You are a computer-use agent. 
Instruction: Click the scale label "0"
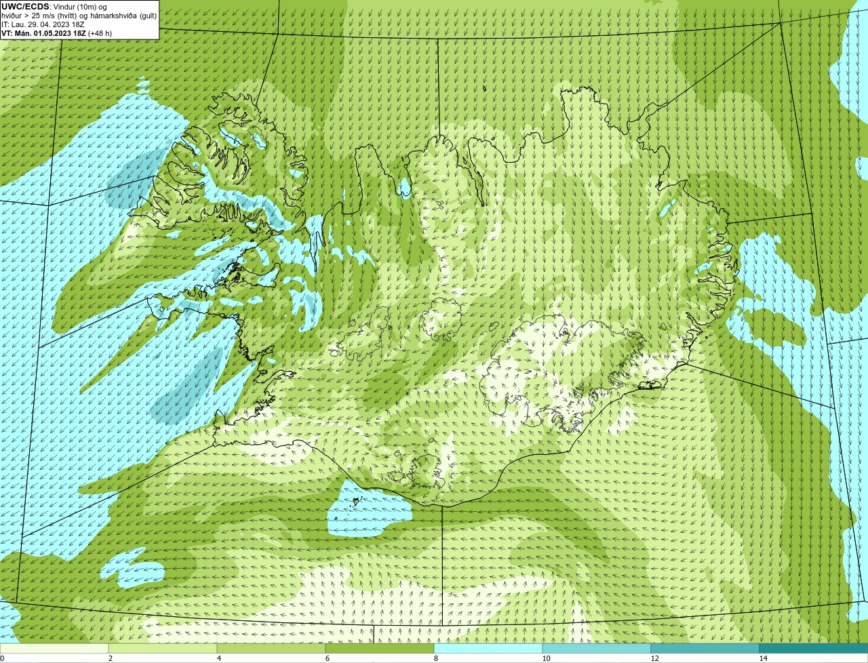click(x=2, y=658)
